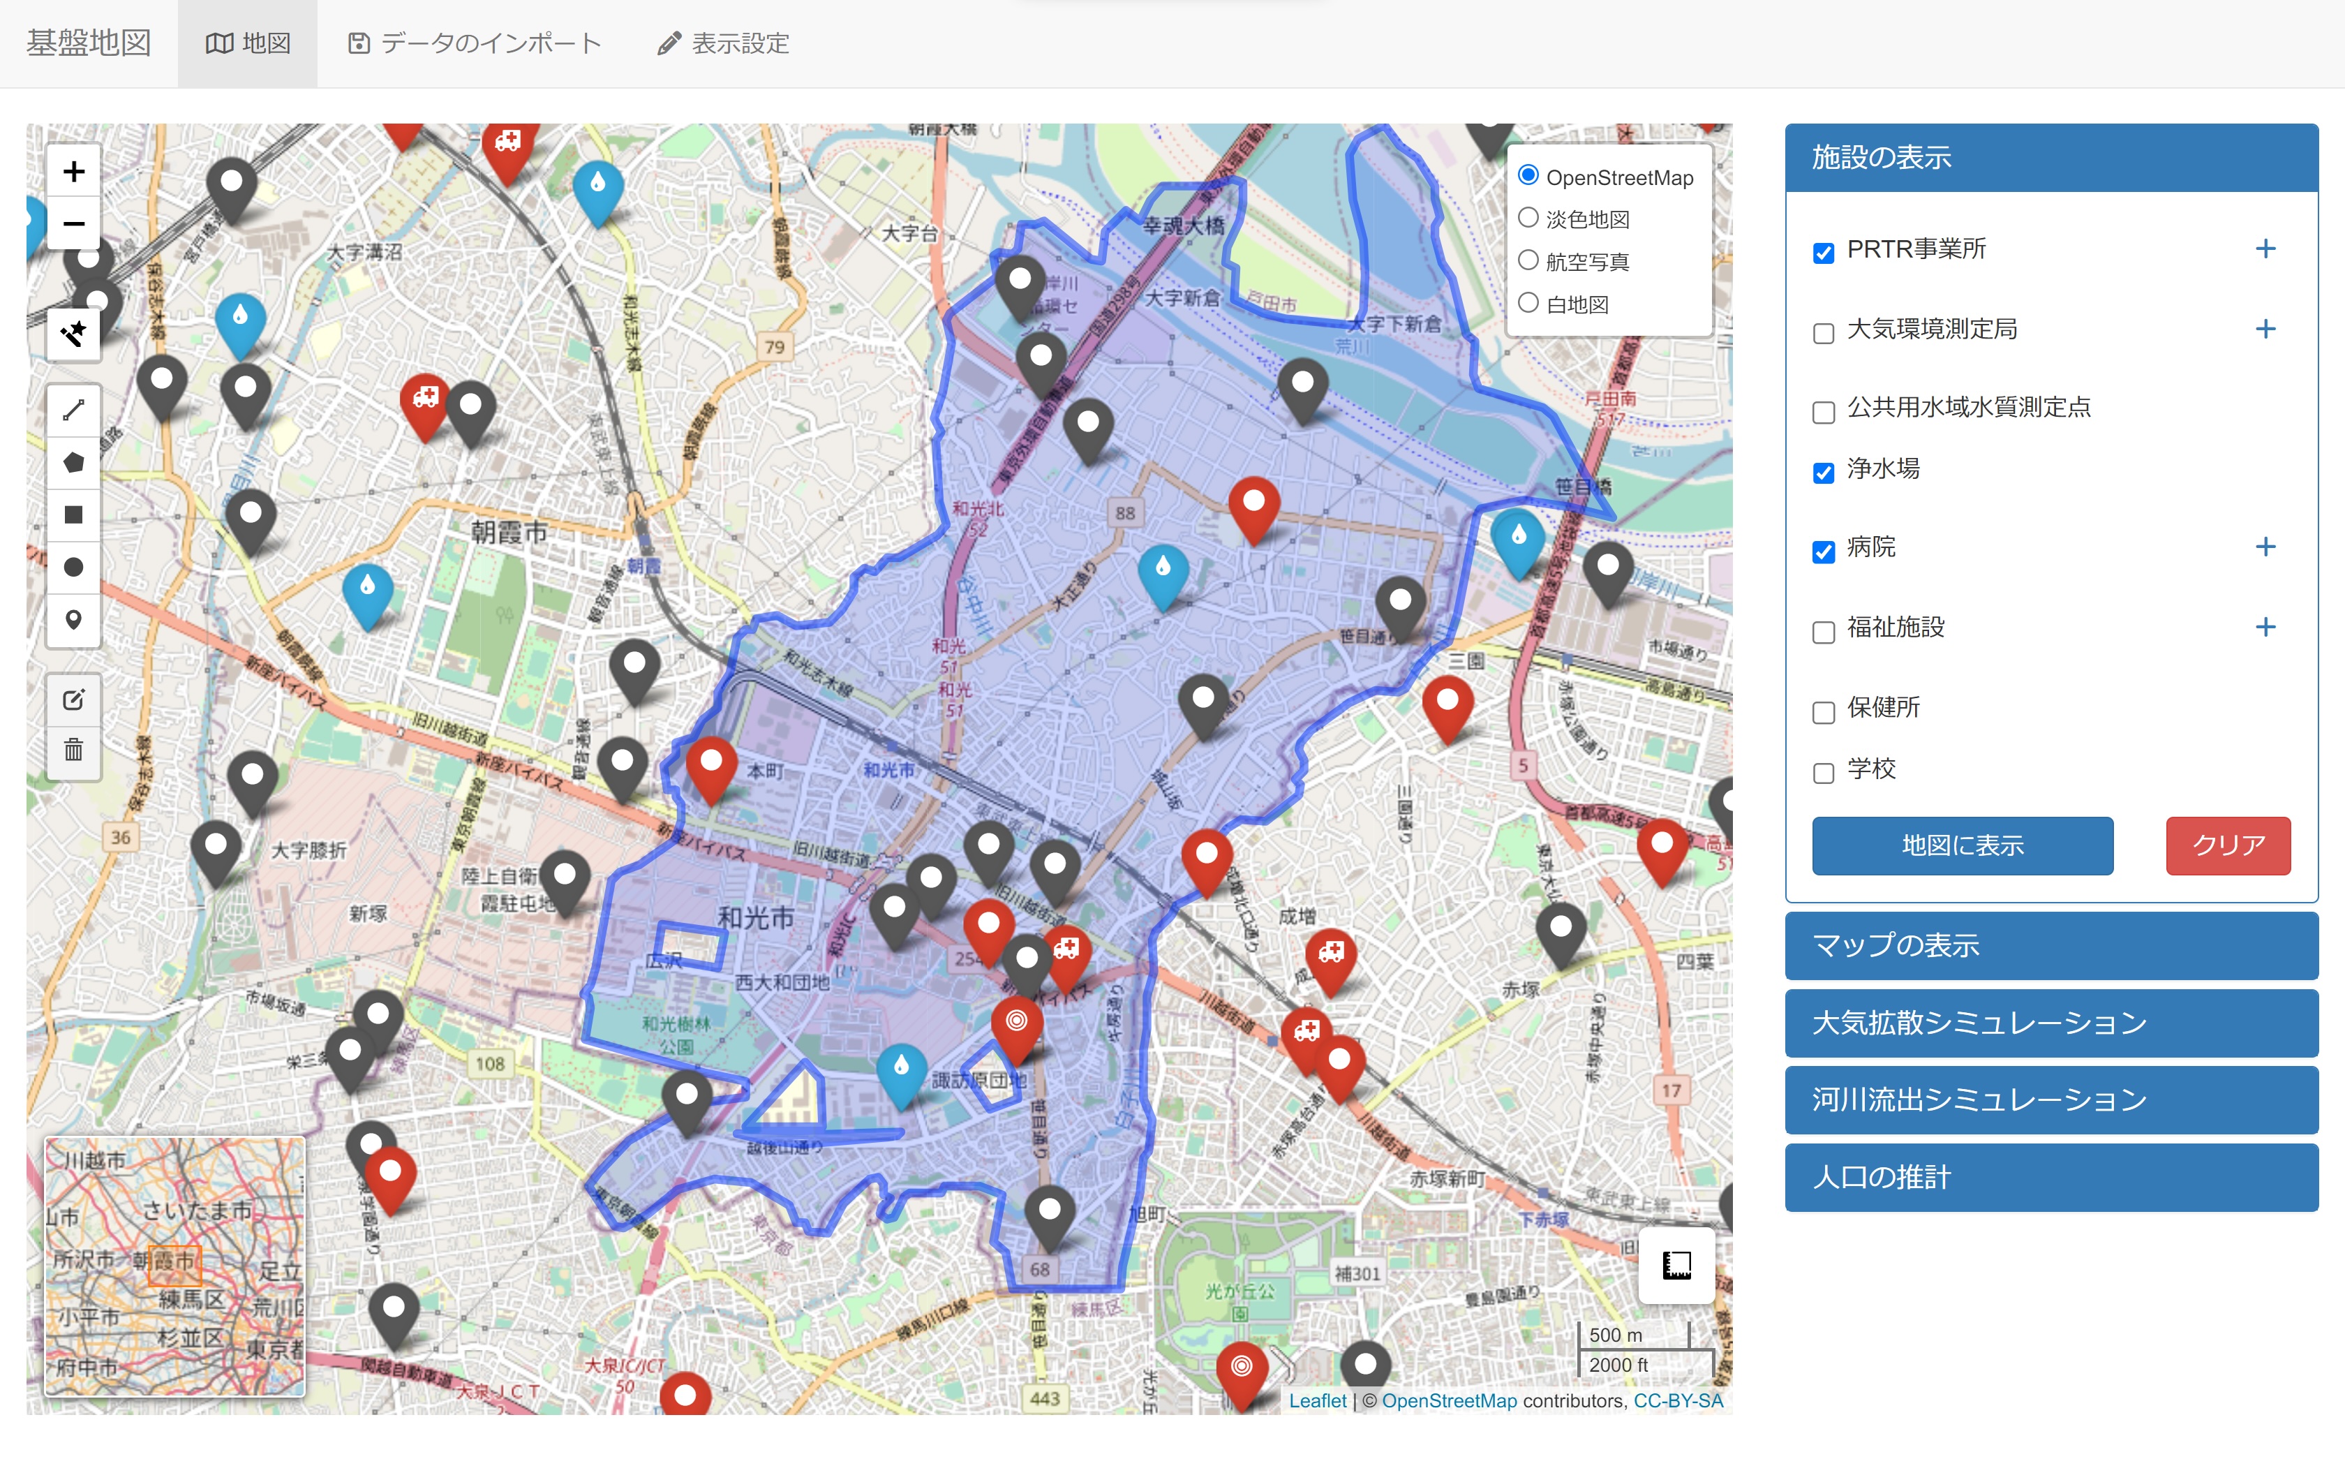Open the 地図 tab
This screenshot has height=1466, width=2345.
coord(247,43)
